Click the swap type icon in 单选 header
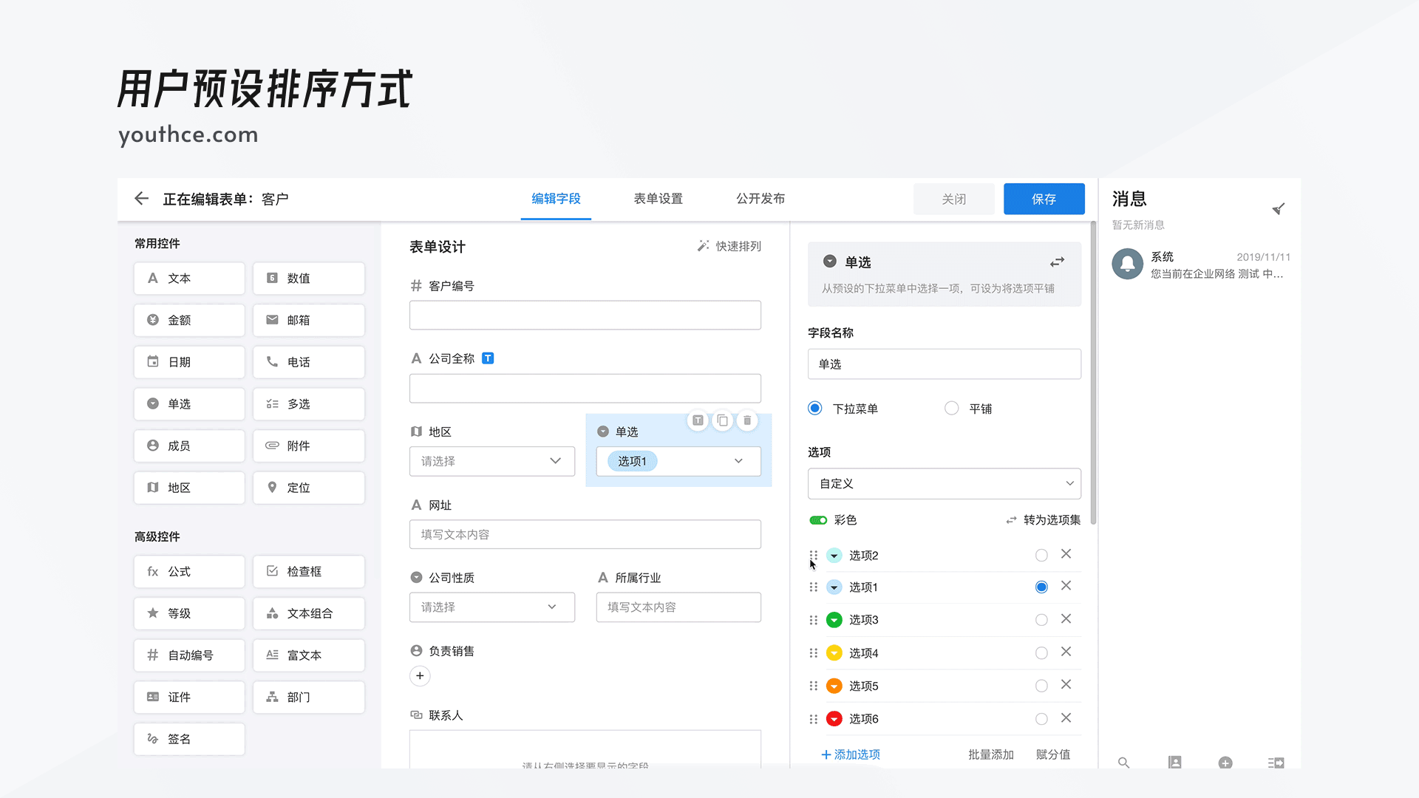The image size is (1419, 798). [x=1057, y=262]
